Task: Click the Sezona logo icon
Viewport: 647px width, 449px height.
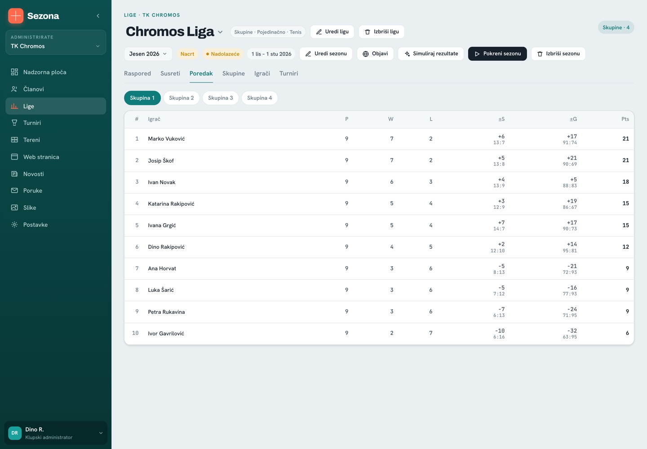Action: click(16, 16)
